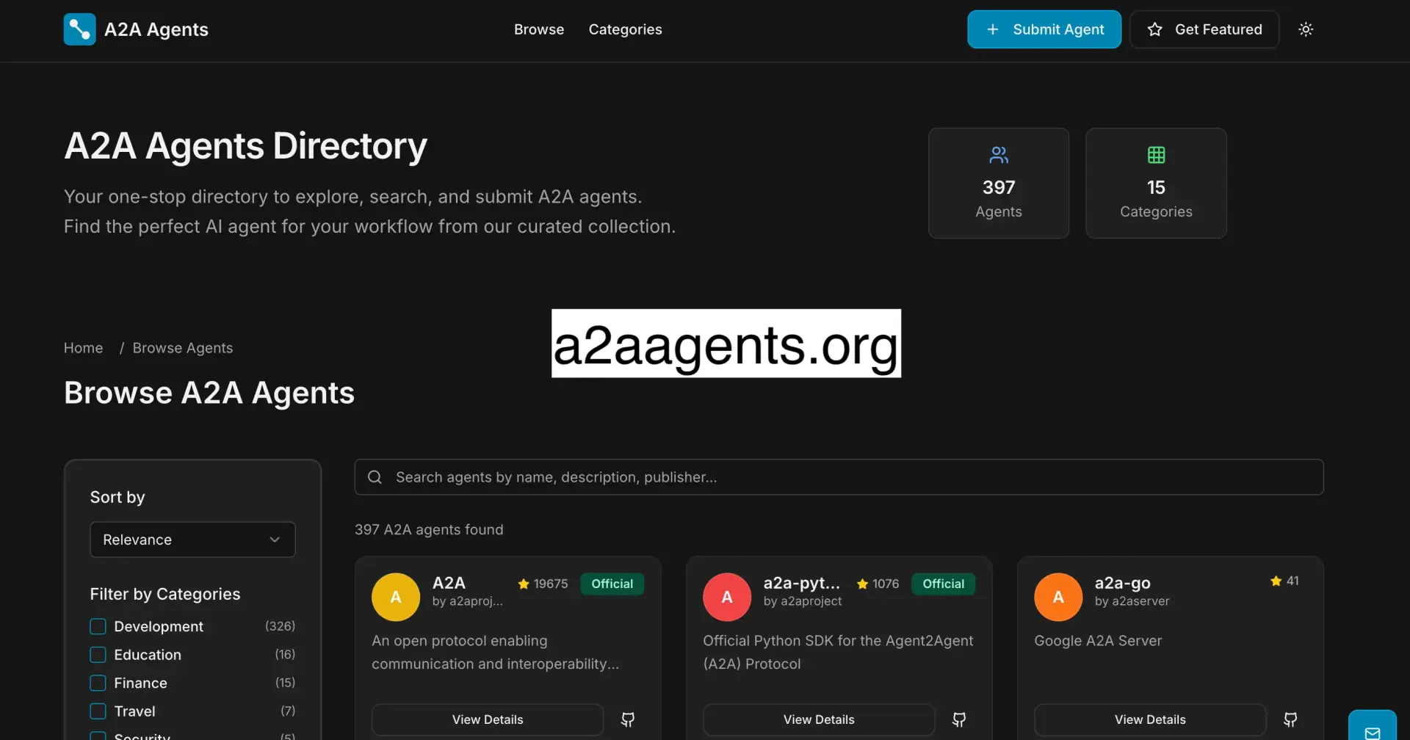Click the Agents stats icon showing 397
The image size is (1410, 740).
999,155
